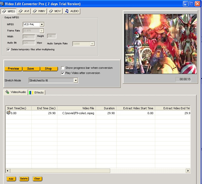Click the Audio Bit input field
This screenshot has height=184, width=202.
tap(29, 43)
